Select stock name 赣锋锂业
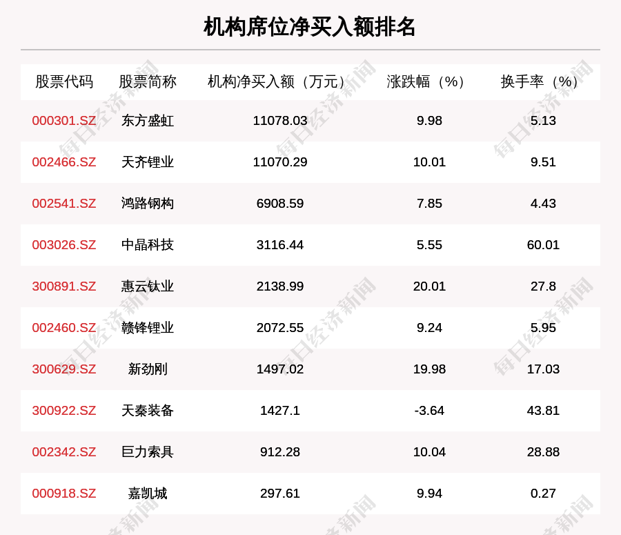Image resolution: width=621 pixels, height=535 pixels. pyautogui.click(x=148, y=328)
